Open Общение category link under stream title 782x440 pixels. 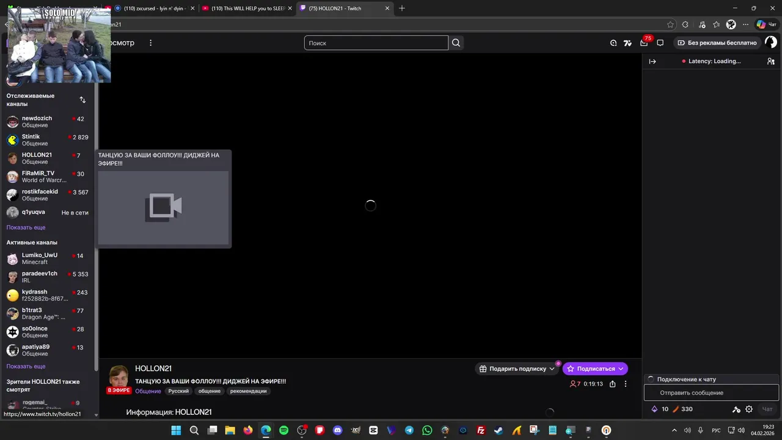[x=148, y=391]
